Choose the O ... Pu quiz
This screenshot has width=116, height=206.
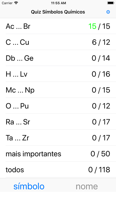click(58, 106)
